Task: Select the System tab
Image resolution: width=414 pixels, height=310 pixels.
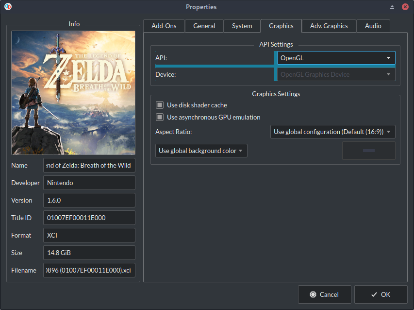Action: [242, 26]
